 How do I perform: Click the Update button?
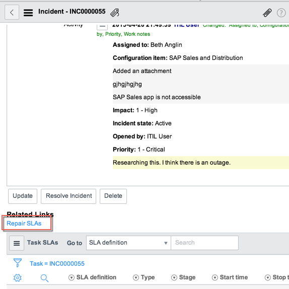click(23, 196)
